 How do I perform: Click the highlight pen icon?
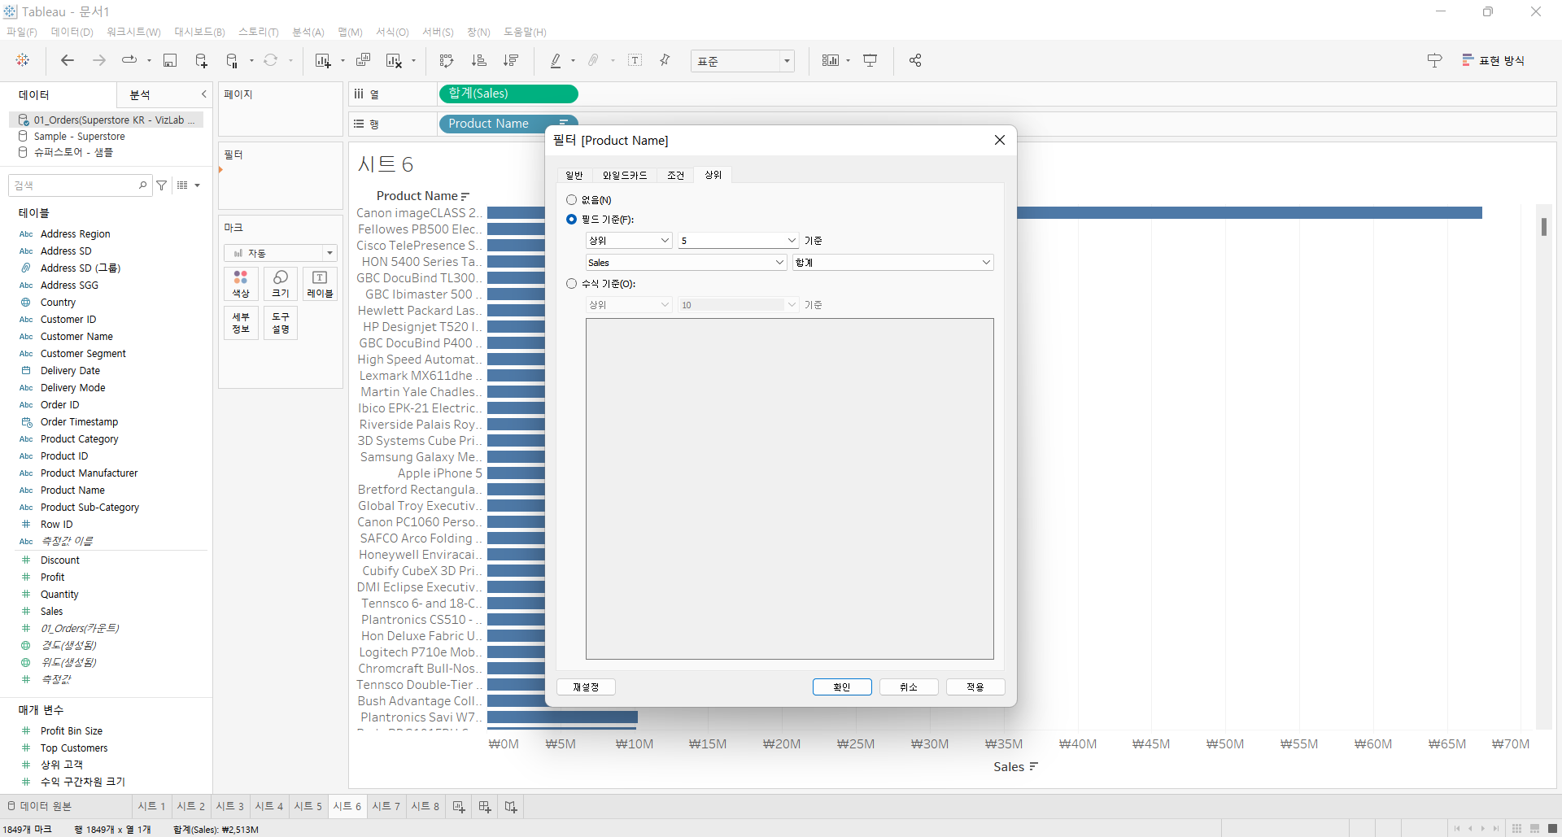(556, 60)
